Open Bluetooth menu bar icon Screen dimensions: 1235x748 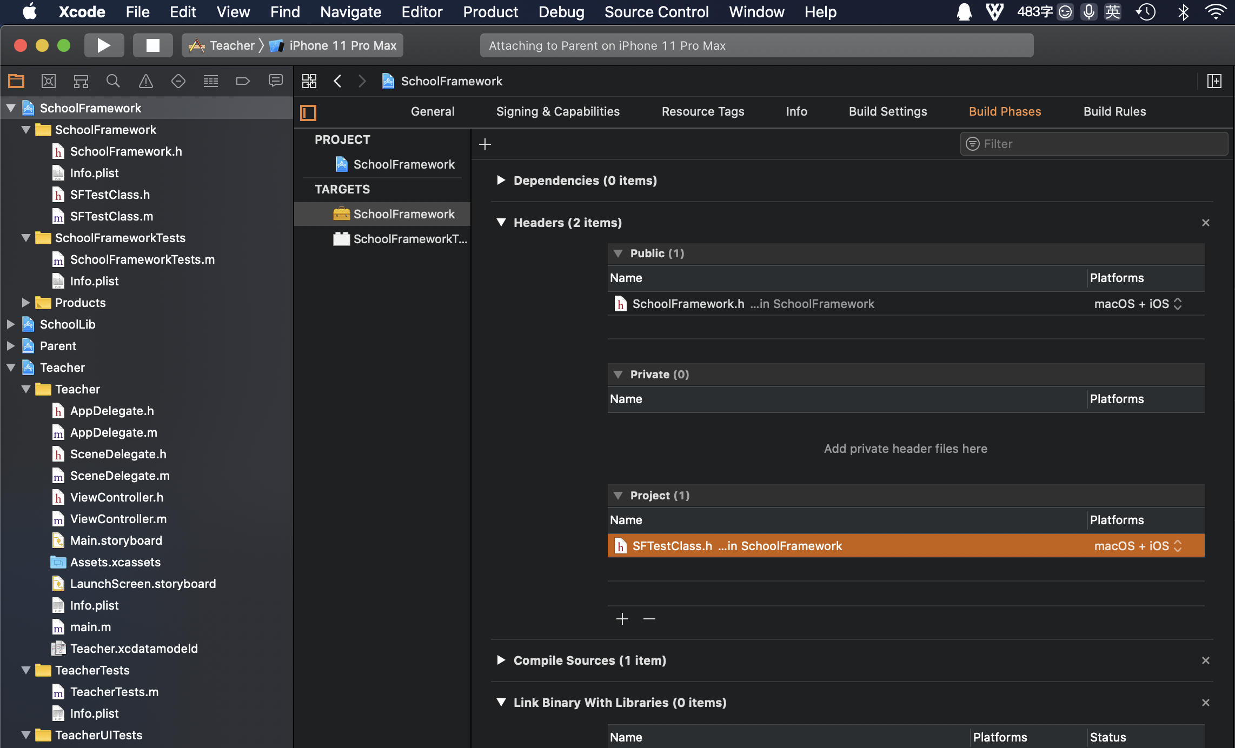tap(1183, 12)
